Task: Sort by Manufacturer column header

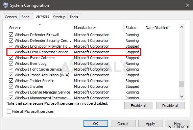Action: coord(98,28)
